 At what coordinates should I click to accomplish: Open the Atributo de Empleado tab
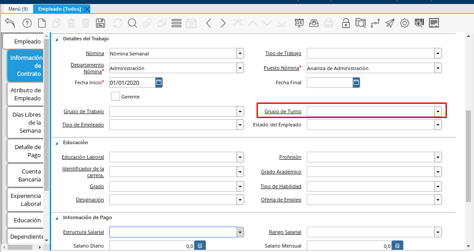point(25,94)
